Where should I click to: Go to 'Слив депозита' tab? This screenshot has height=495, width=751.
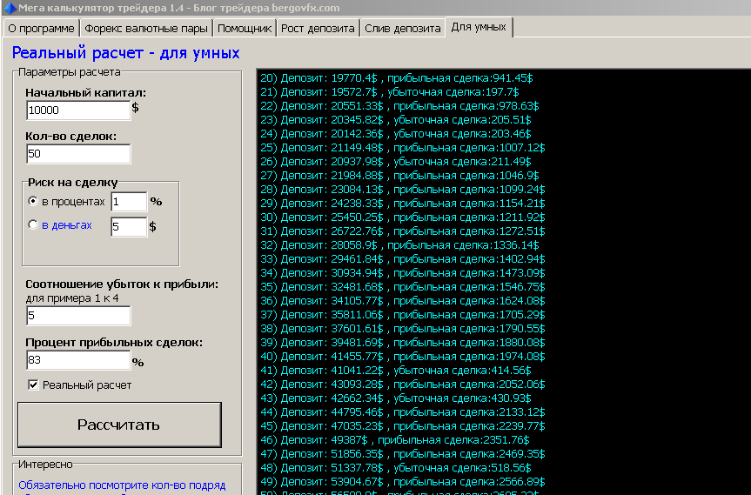click(402, 28)
